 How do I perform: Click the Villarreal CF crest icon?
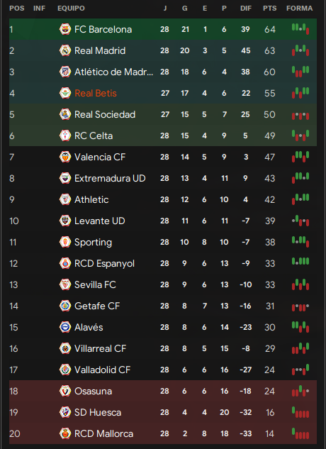click(x=65, y=348)
